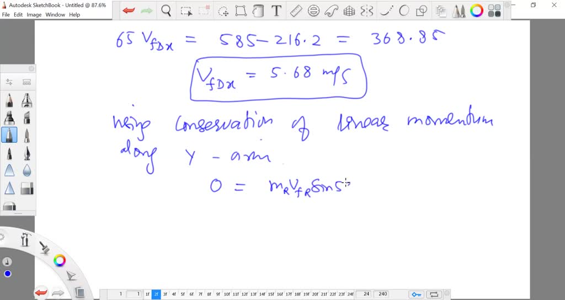565x300 pixels.
Task: Select the Airbrush brush
Action: [x=26, y=100]
